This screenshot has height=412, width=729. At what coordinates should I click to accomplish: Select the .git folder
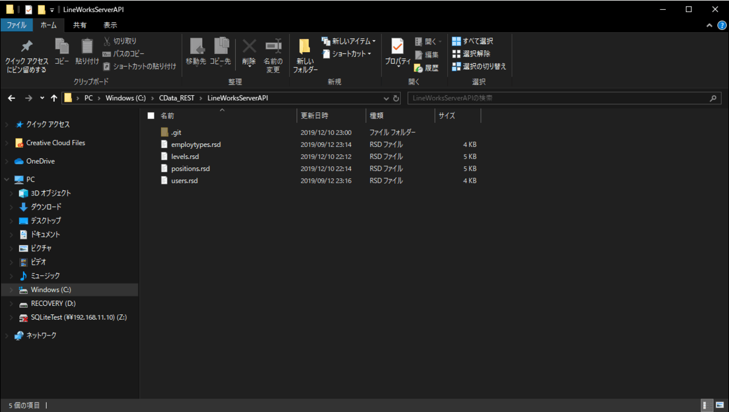tap(176, 132)
